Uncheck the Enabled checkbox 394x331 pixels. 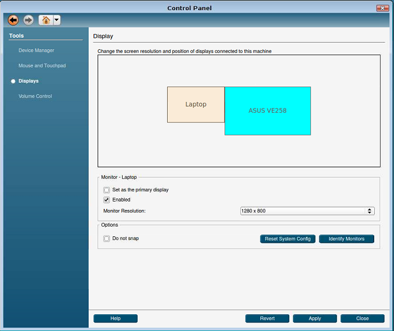click(x=107, y=200)
